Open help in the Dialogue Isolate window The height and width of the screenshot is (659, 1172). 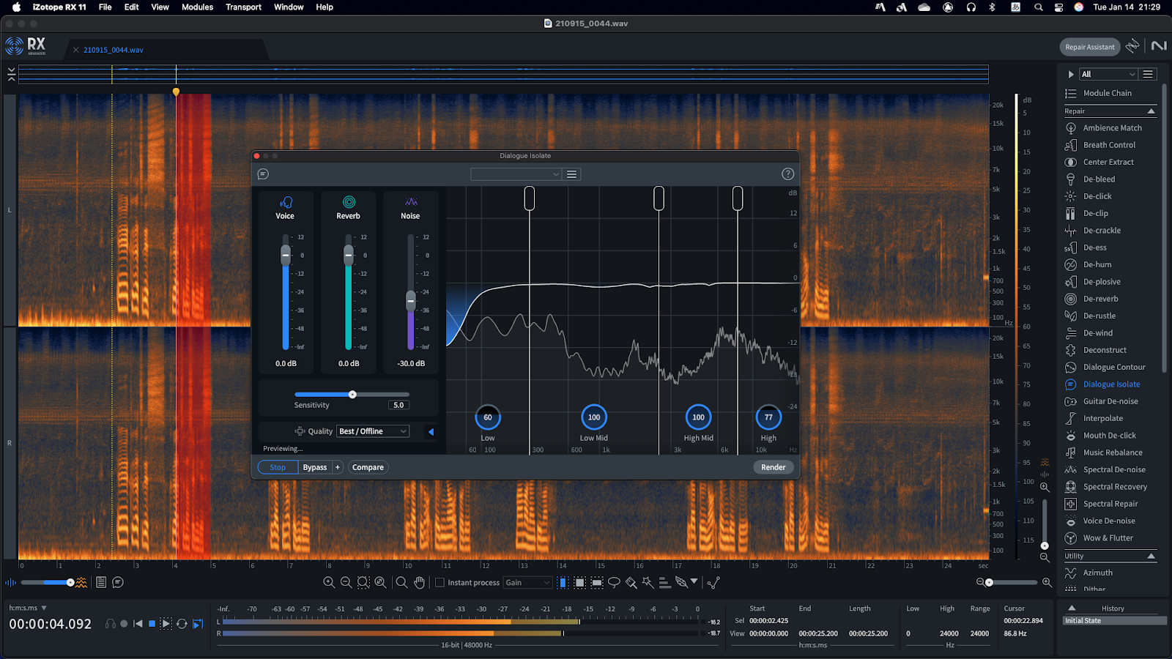(x=787, y=174)
